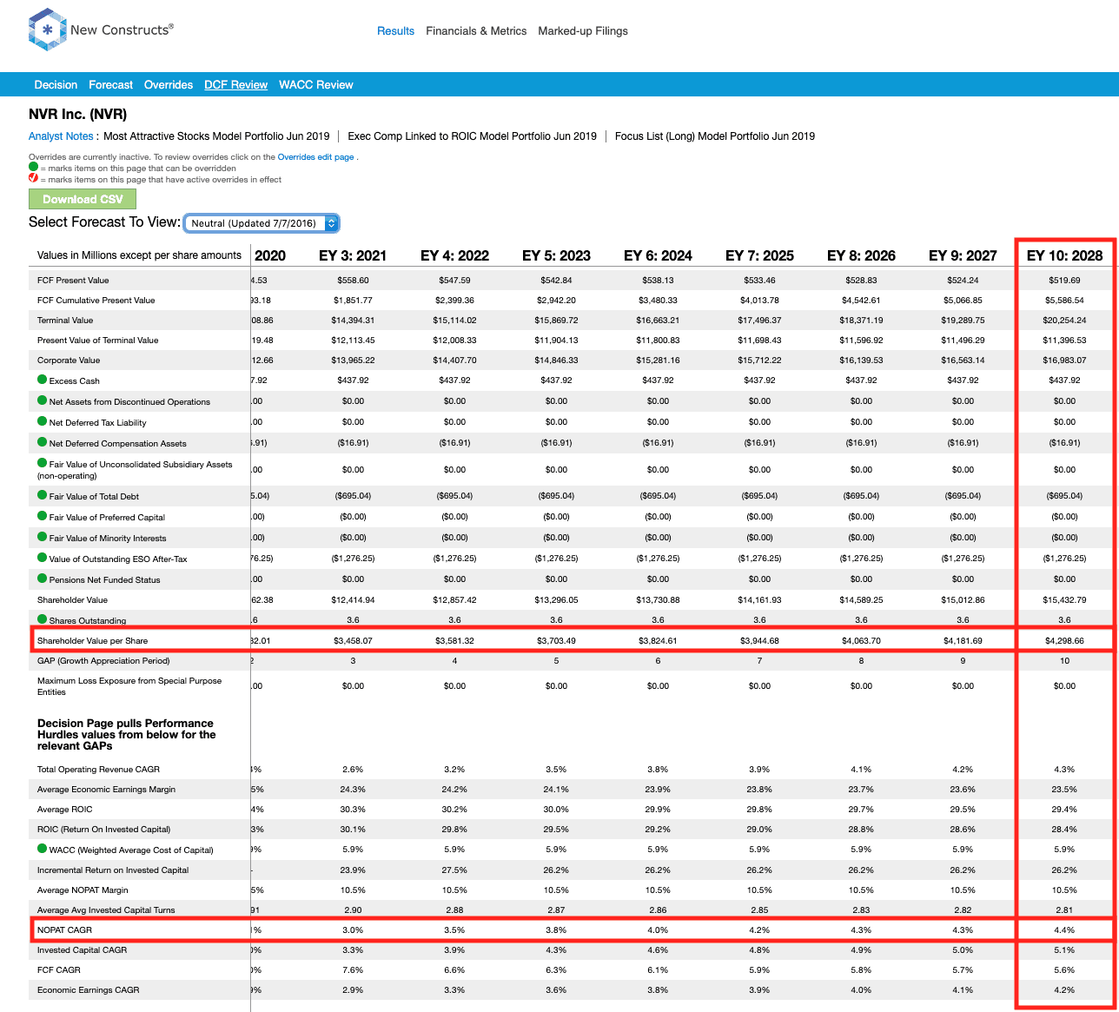Click Average ROIC value 30.3%
1119x1012 pixels.
(x=353, y=809)
